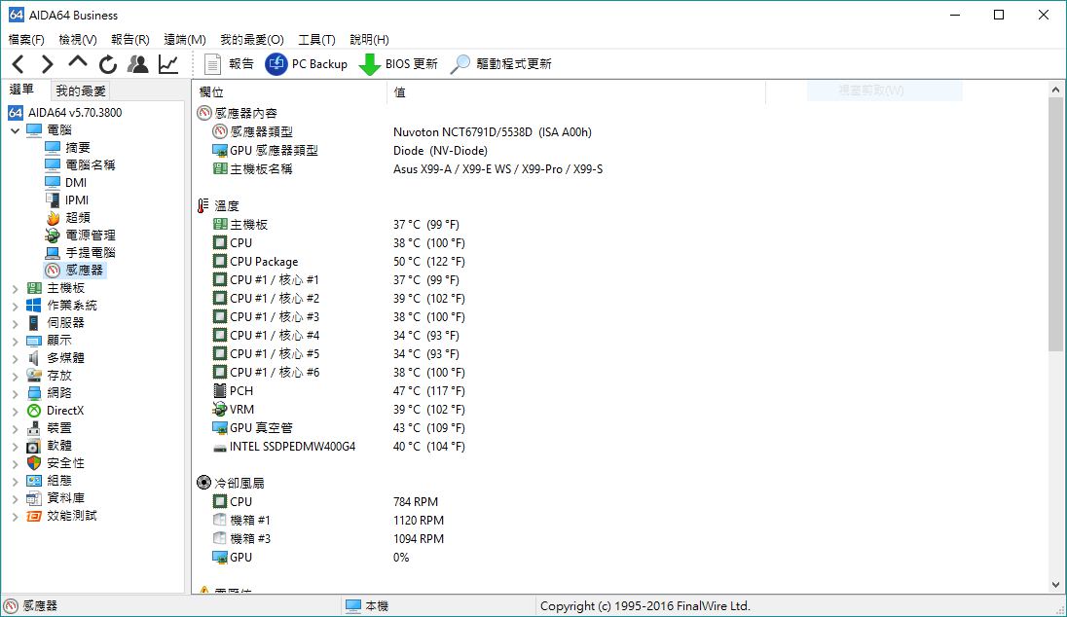Open the user management toolbar icon

point(138,64)
